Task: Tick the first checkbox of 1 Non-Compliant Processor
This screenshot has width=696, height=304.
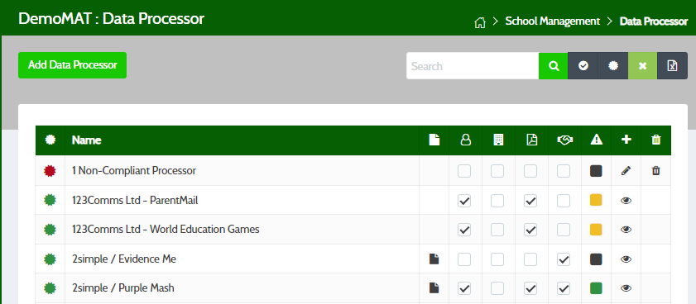Action: (464, 171)
